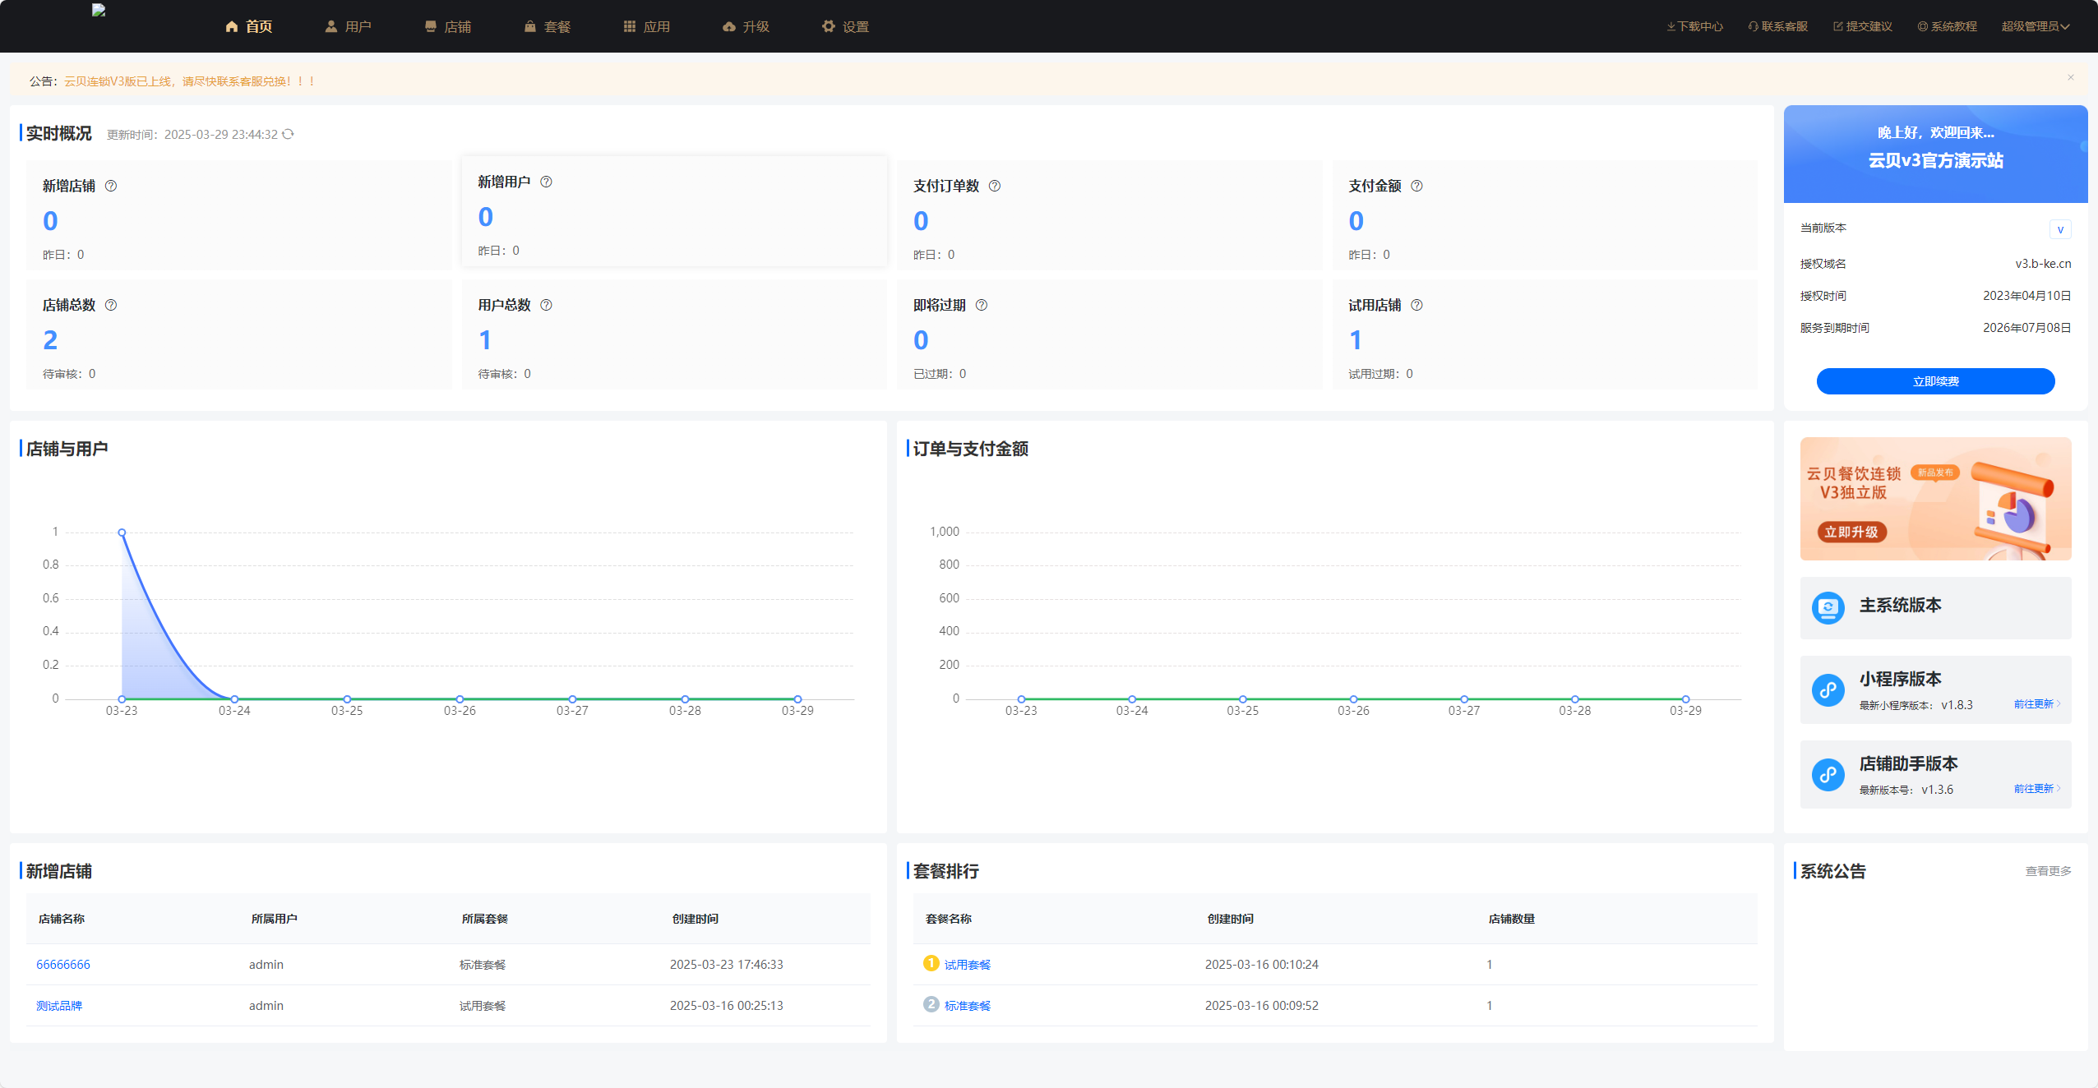Follow 前往更新 link for 小程序版本
The width and height of the screenshot is (2098, 1088).
click(x=2036, y=704)
